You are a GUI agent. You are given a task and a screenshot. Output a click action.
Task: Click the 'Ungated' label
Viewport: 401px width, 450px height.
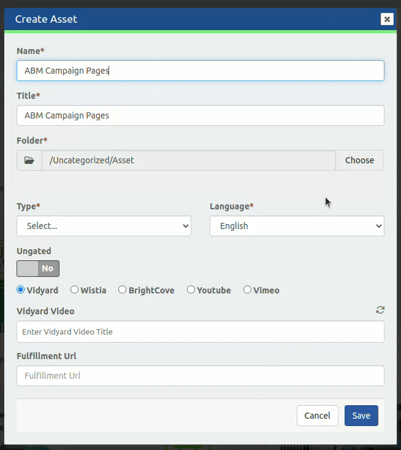pyautogui.click(x=34, y=251)
